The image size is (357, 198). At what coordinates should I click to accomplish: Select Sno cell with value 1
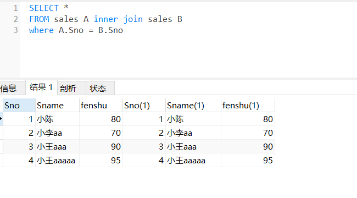click(x=19, y=119)
